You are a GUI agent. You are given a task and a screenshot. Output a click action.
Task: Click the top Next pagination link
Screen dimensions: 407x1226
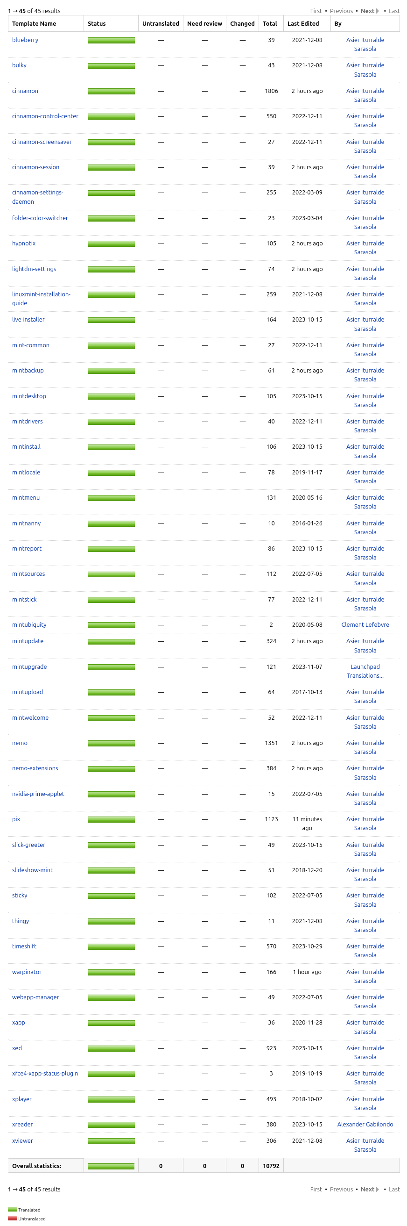click(367, 11)
